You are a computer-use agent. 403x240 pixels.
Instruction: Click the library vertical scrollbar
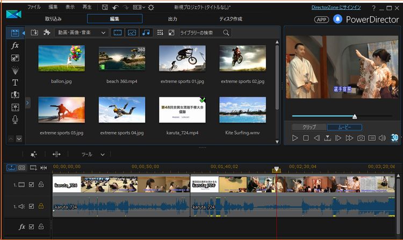(277, 77)
